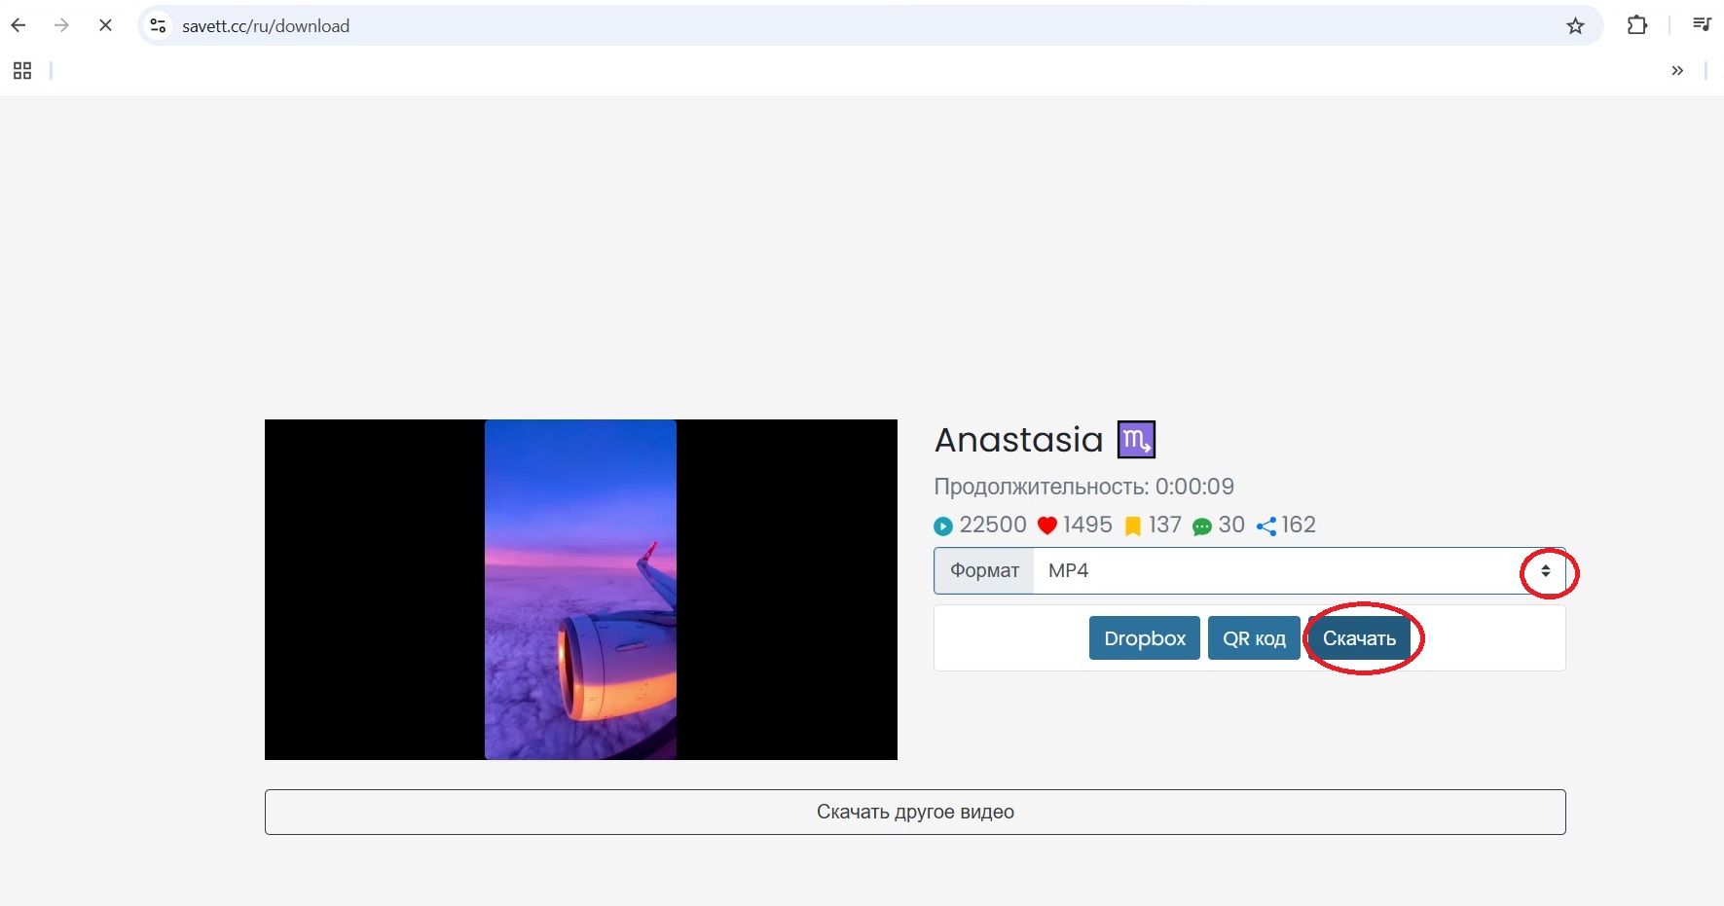
Task: Save video to Dropbox
Action: [x=1144, y=638]
